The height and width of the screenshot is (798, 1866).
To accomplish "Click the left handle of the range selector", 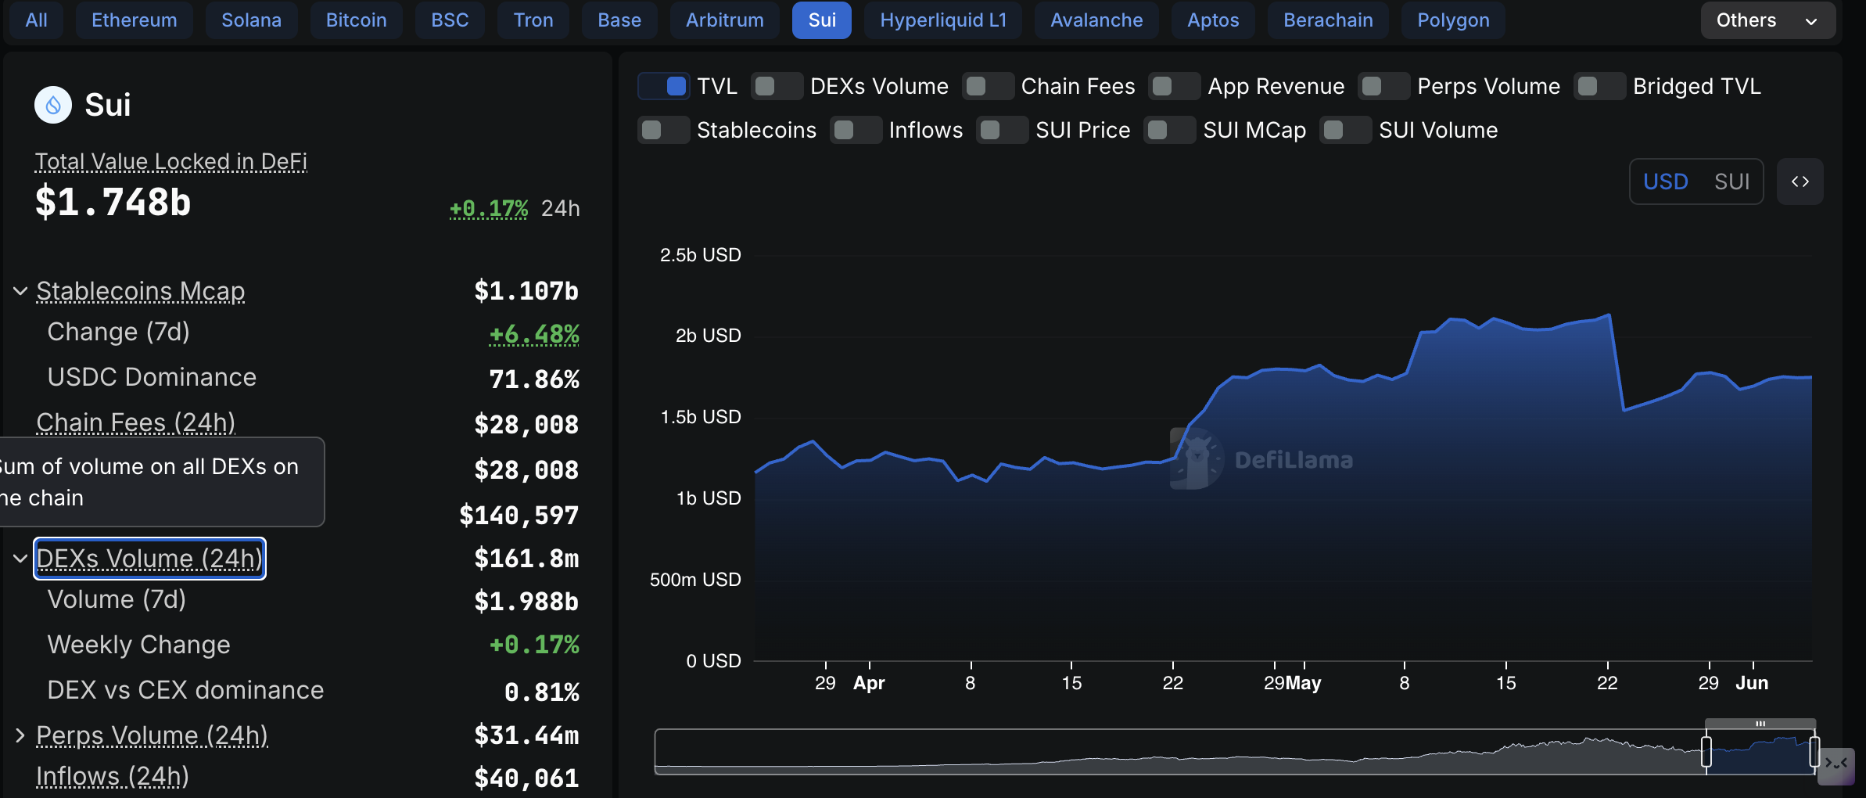I will pos(1706,752).
